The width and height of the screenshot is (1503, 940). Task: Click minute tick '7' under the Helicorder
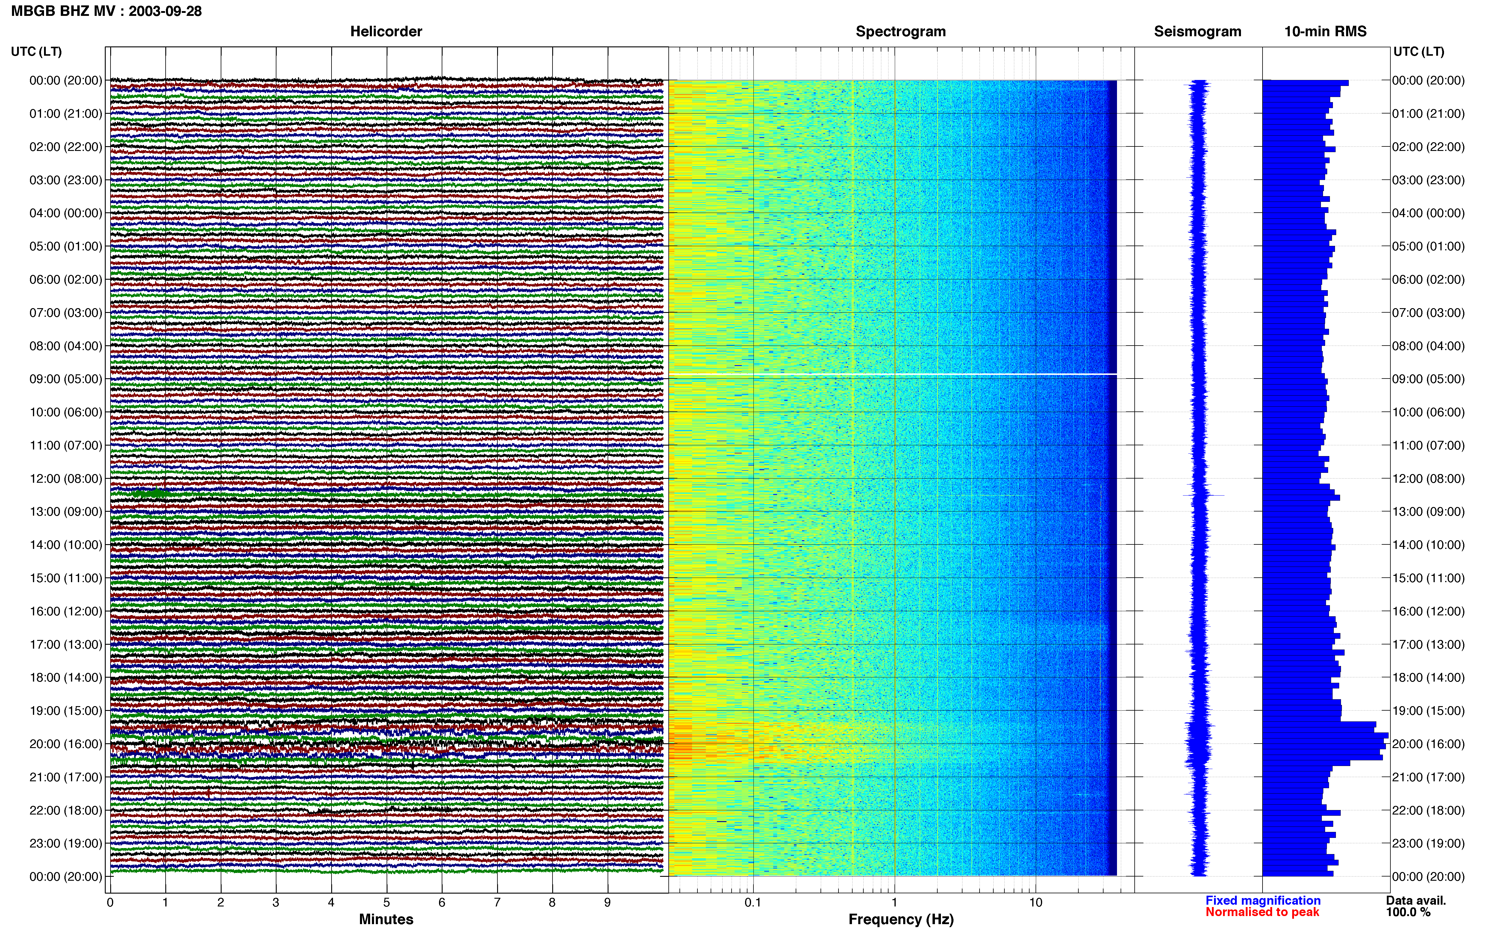[497, 902]
